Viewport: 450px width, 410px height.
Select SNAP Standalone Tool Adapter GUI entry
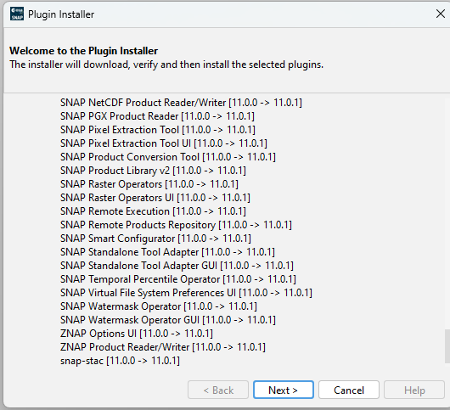[x=177, y=266]
